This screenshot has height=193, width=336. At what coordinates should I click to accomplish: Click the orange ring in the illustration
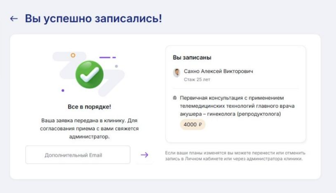click(x=73, y=55)
